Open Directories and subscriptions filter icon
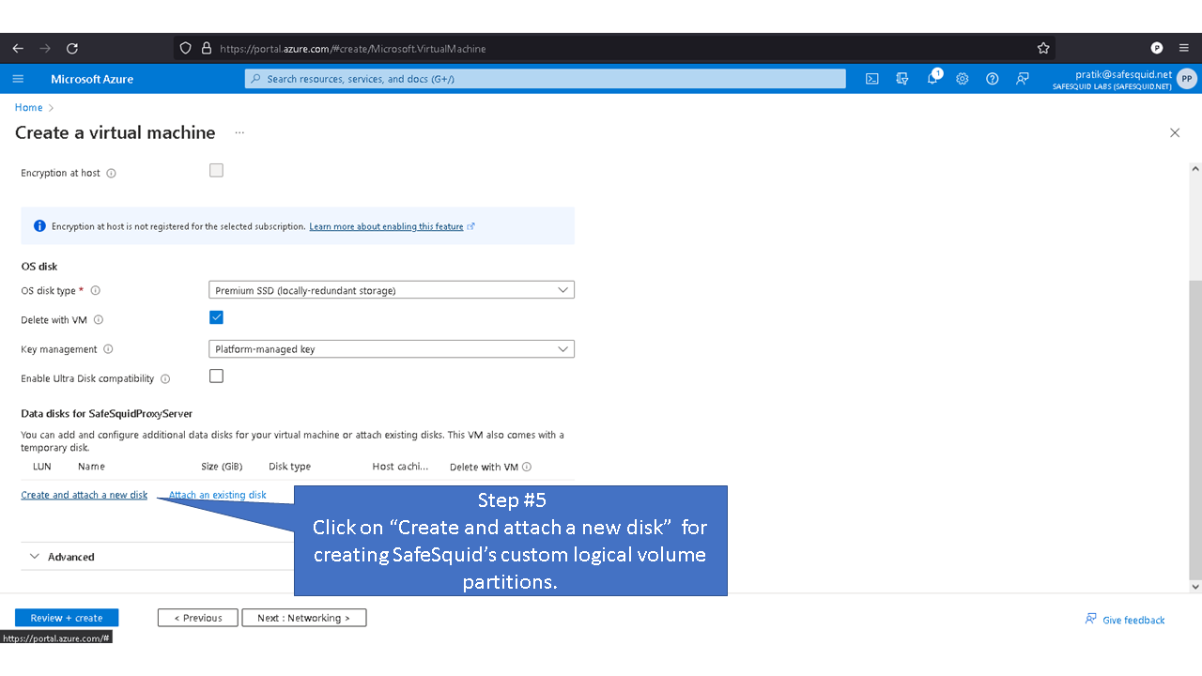This screenshot has height=676, width=1202. coord(902,79)
